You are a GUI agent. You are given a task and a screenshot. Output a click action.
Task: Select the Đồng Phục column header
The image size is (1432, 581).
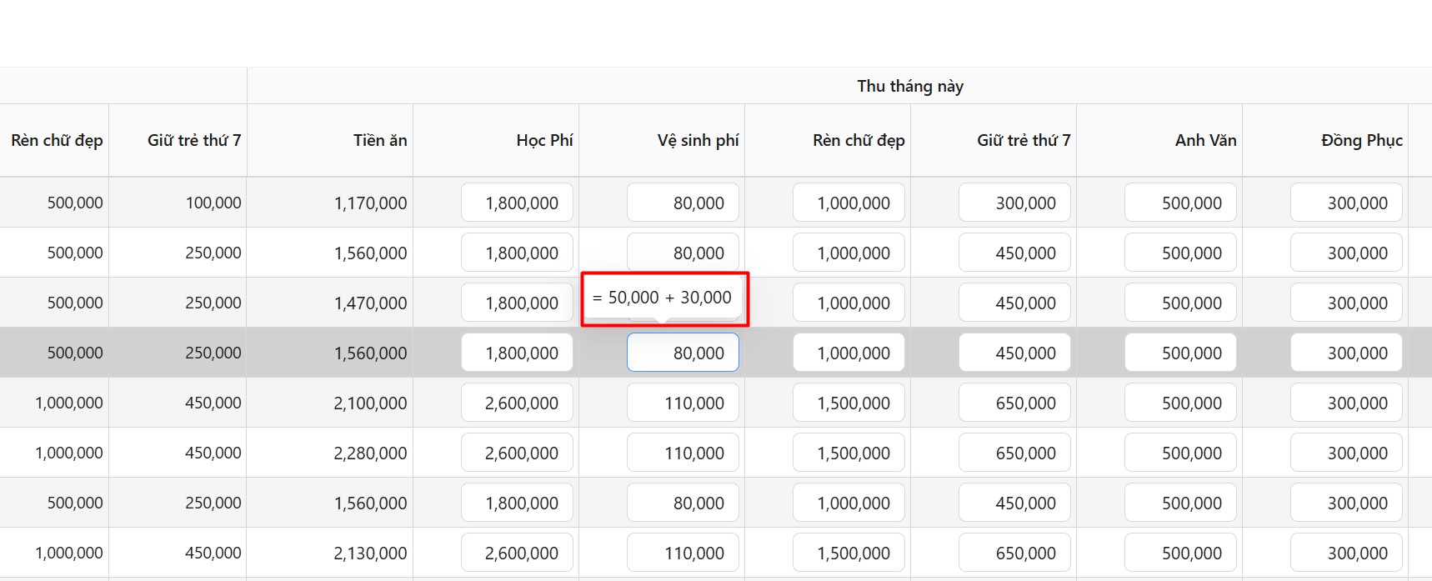tap(1361, 140)
